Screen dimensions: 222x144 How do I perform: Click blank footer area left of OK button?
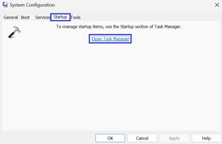pyautogui.click(x=48, y=138)
